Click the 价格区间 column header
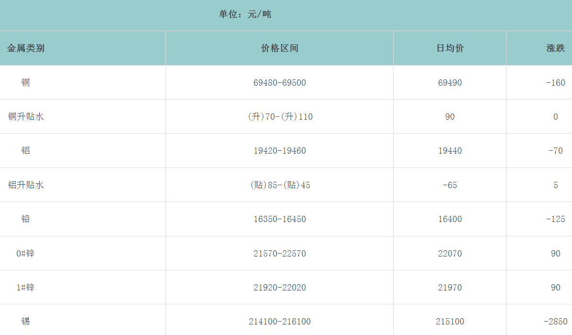This screenshot has height=335, width=572. click(x=280, y=48)
